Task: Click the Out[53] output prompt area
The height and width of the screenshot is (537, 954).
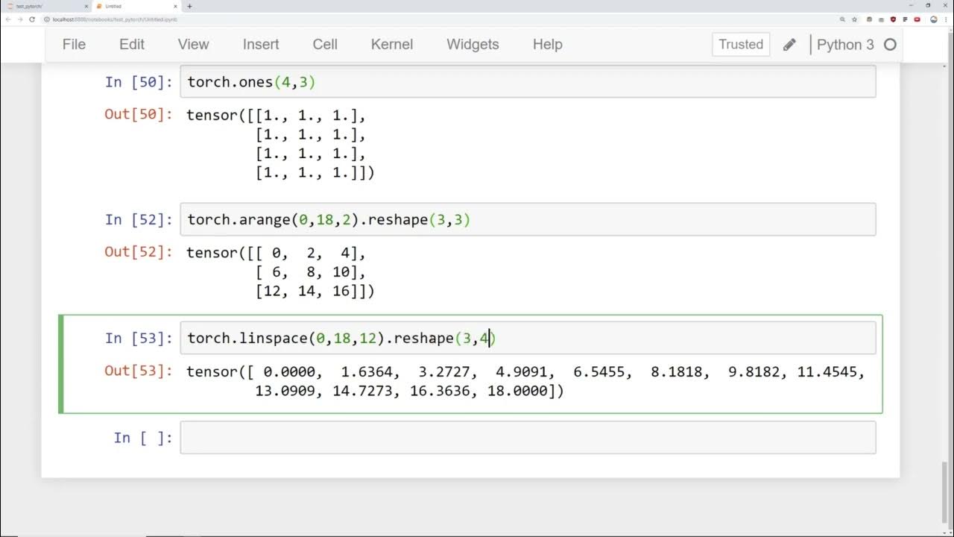Action: coord(139,371)
